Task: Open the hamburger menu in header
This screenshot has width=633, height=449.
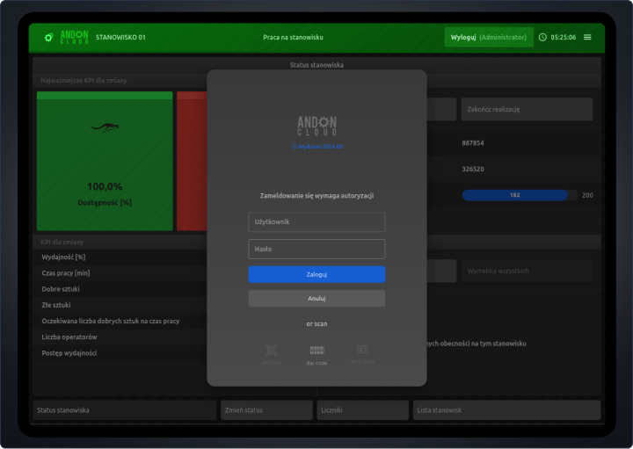Action: tap(587, 38)
